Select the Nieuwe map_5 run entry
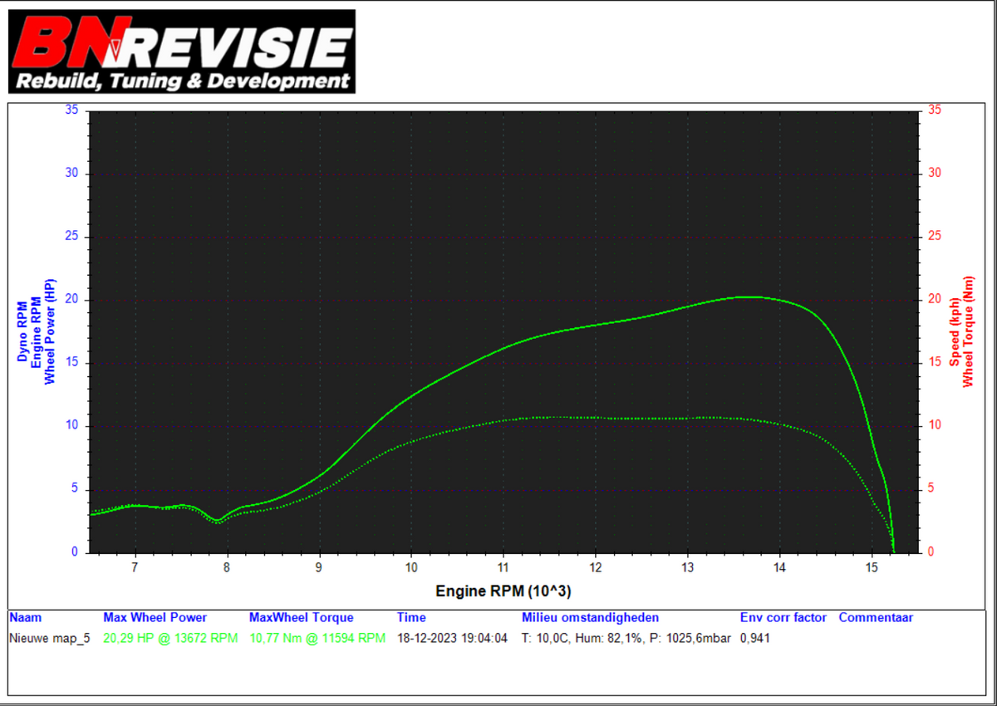 point(49,639)
